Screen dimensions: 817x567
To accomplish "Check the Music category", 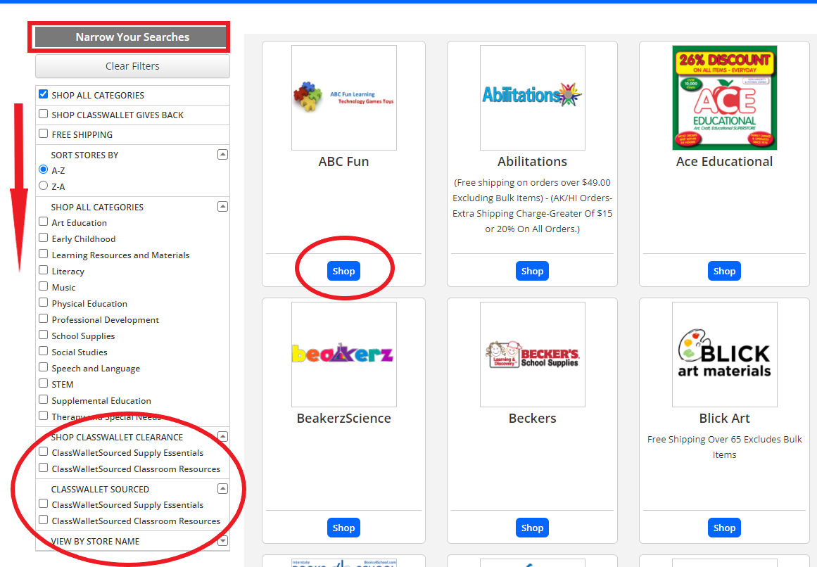I will point(43,286).
